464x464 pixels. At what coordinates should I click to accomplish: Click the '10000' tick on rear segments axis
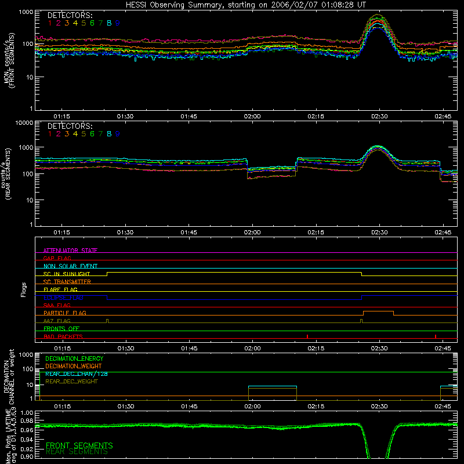click(x=24, y=122)
